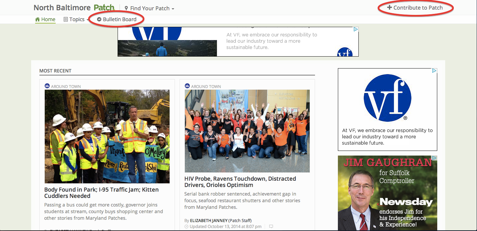Click the list icon beside Topics

coord(66,20)
